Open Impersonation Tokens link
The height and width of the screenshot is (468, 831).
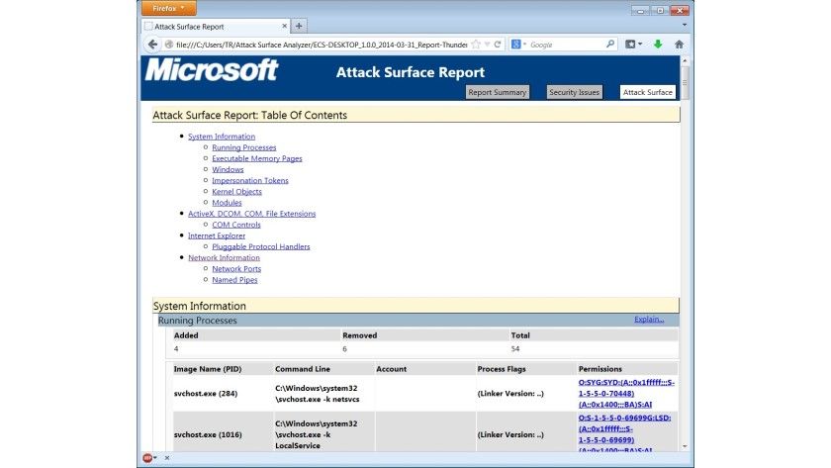click(250, 180)
